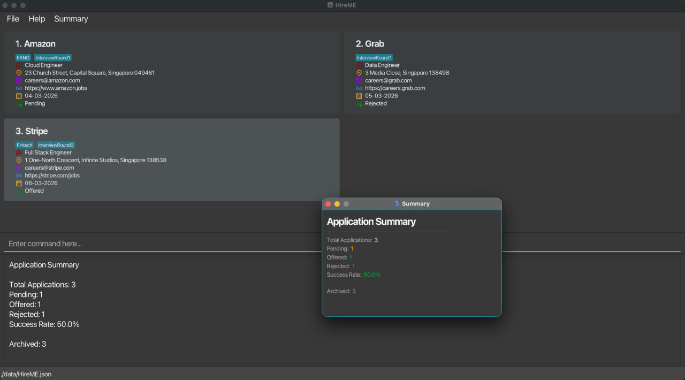Click the briefcase icon beside Cloud Engineer
The width and height of the screenshot is (685, 380).
19,65
